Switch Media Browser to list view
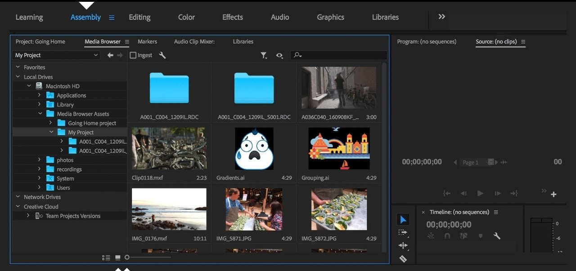 106,258
